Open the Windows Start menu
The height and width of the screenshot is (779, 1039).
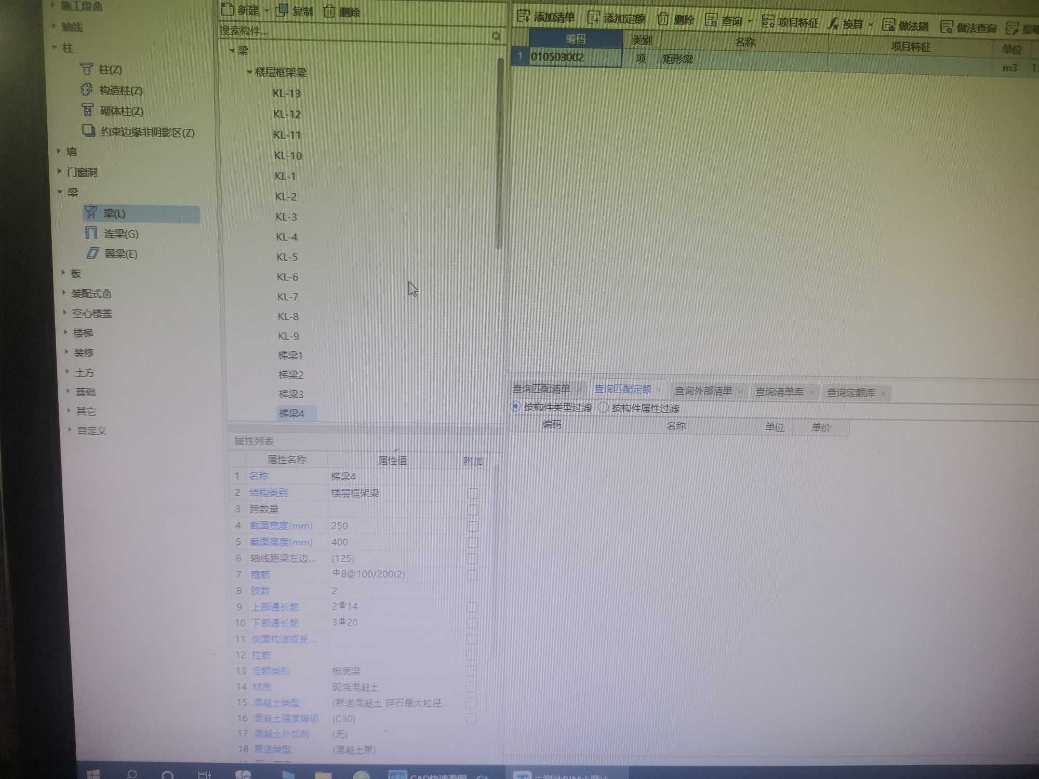[x=92, y=774]
